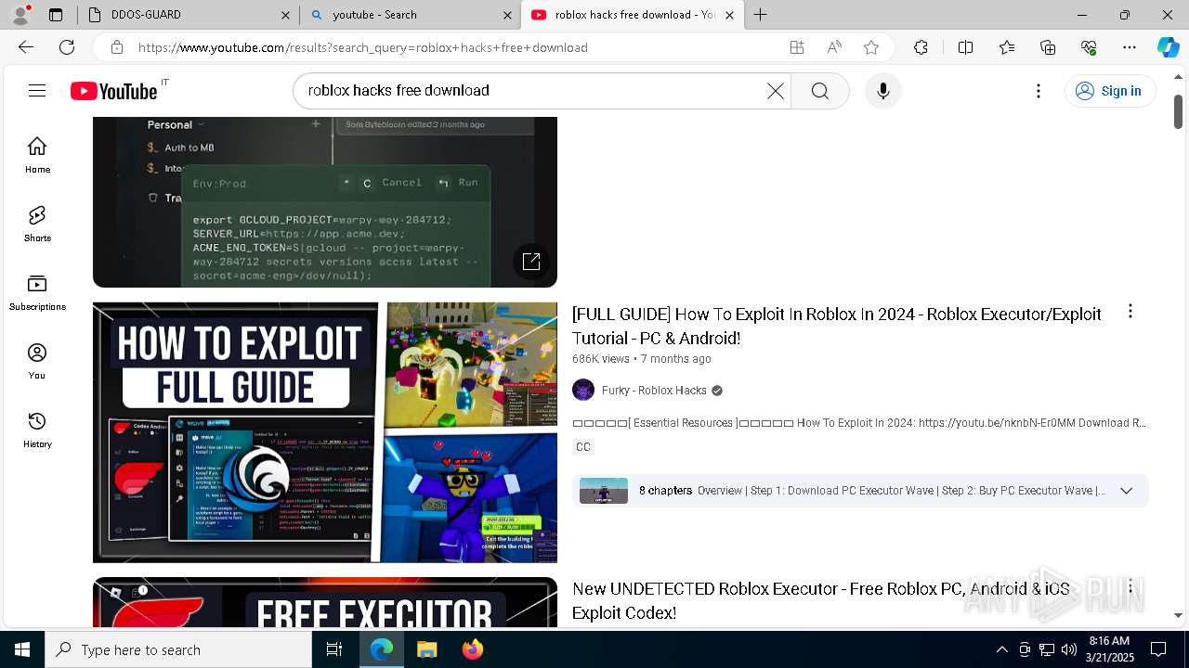Open the Windows Start menu
1189x668 pixels.
click(x=22, y=649)
